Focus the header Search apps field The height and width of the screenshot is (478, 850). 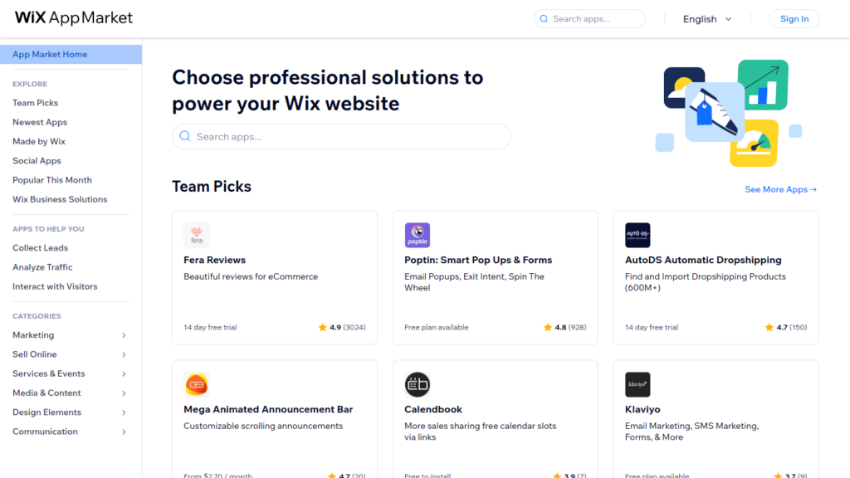[x=590, y=19]
